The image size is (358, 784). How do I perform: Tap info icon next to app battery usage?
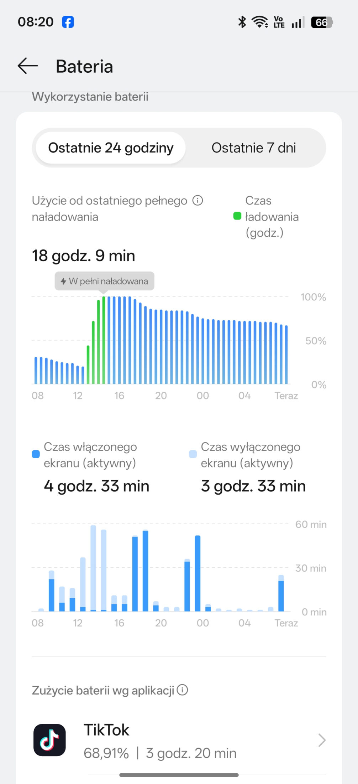coord(182,690)
